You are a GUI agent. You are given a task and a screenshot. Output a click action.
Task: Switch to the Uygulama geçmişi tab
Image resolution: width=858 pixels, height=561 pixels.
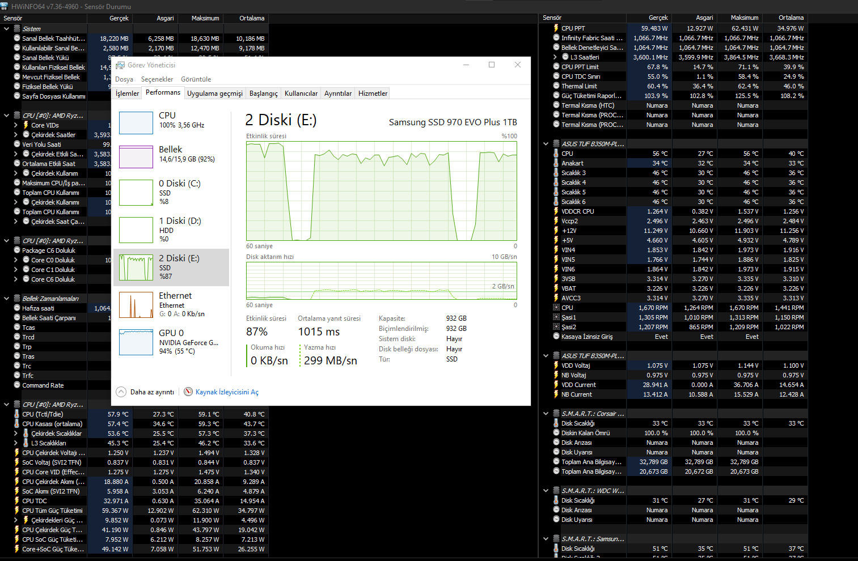tap(215, 93)
